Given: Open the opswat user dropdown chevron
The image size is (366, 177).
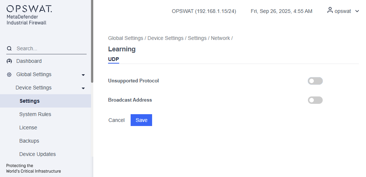Looking at the screenshot, I should click(x=357, y=11).
